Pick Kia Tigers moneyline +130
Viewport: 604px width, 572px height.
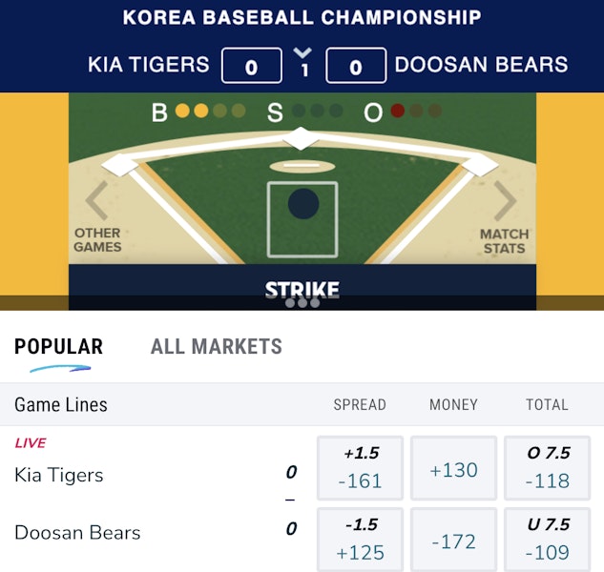click(453, 469)
